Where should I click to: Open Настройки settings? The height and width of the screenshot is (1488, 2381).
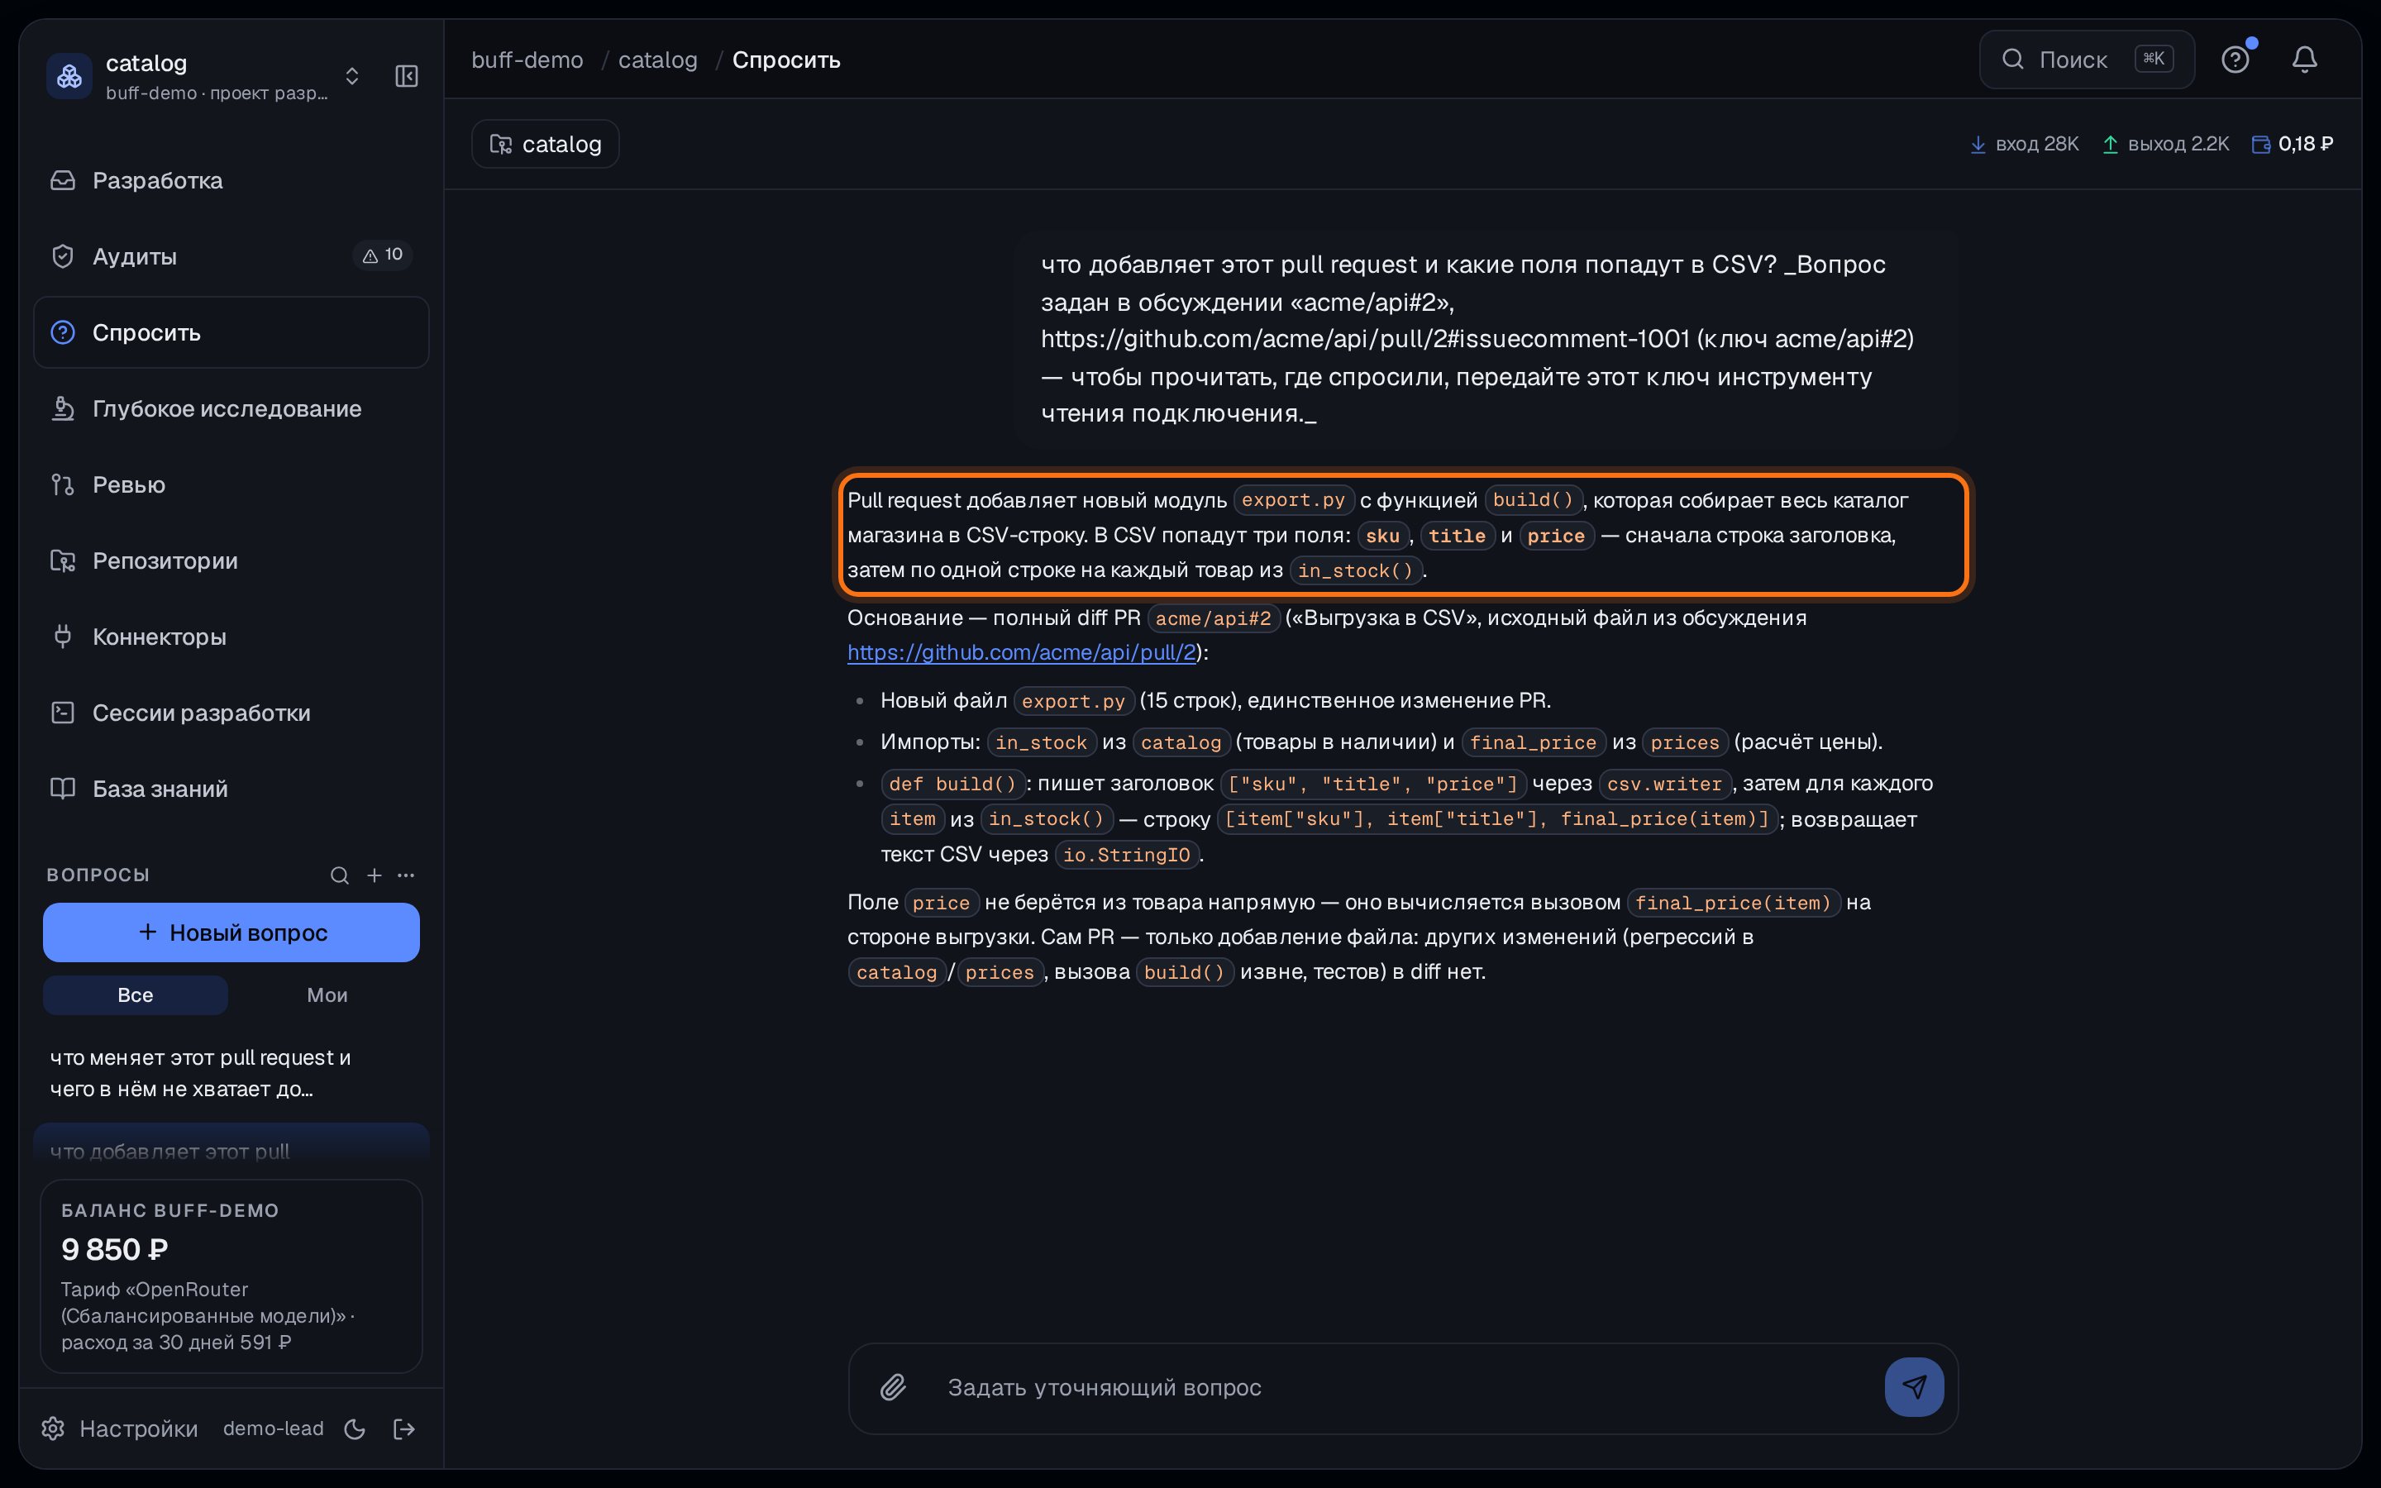(120, 1428)
